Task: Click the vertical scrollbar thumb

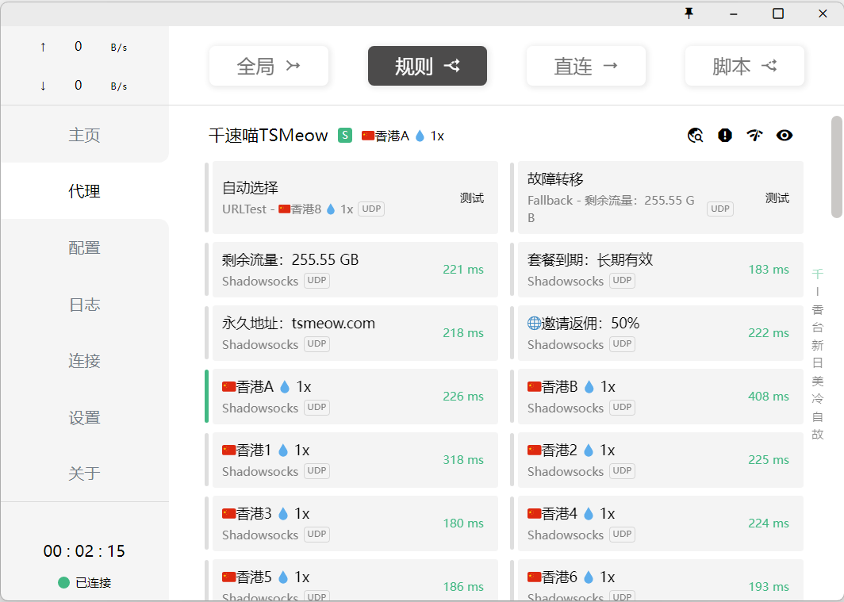Action: point(836,167)
